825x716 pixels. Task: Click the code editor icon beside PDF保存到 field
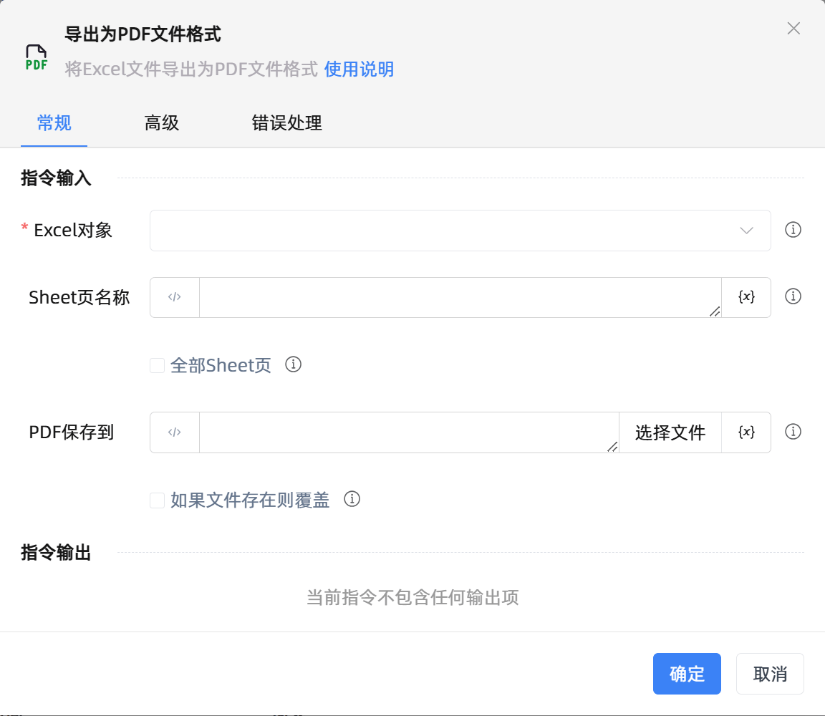pos(174,432)
